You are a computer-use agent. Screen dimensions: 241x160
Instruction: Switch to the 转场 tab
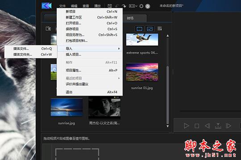tap(130, 18)
